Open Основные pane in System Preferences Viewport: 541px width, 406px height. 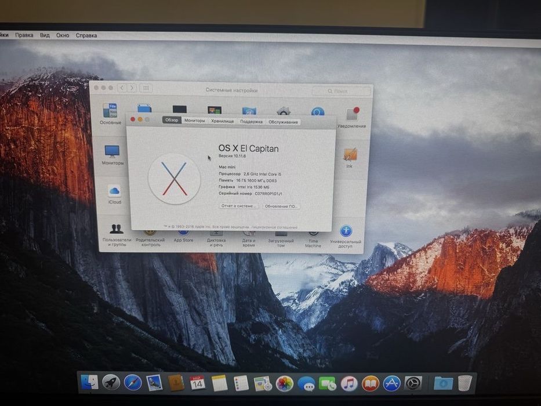tap(110, 114)
